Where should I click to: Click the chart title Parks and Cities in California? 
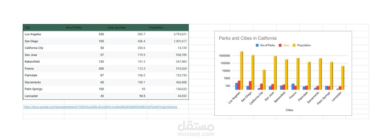coord(248,38)
